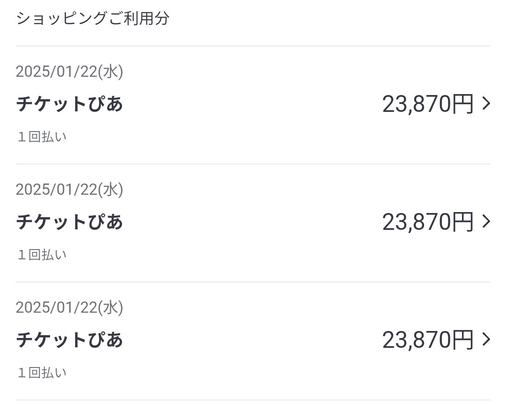This screenshot has width=505, height=404.
Task: Select the 1回払い label on the second transaction
Action: pyautogui.click(x=42, y=255)
